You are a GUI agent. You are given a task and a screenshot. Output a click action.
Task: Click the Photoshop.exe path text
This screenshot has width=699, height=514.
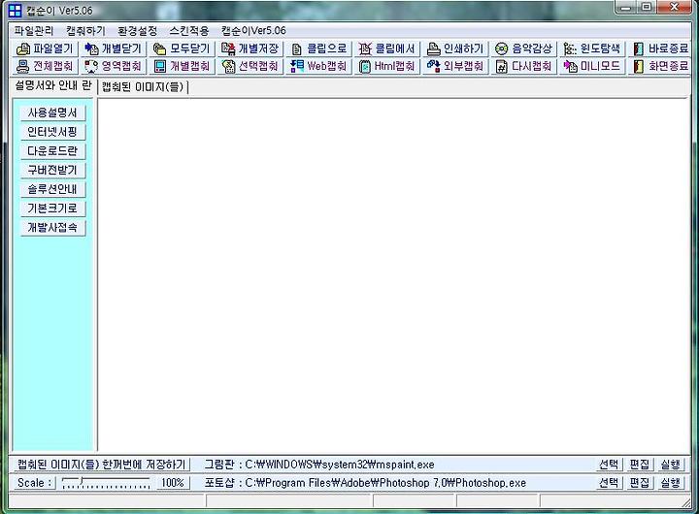tap(385, 483)
